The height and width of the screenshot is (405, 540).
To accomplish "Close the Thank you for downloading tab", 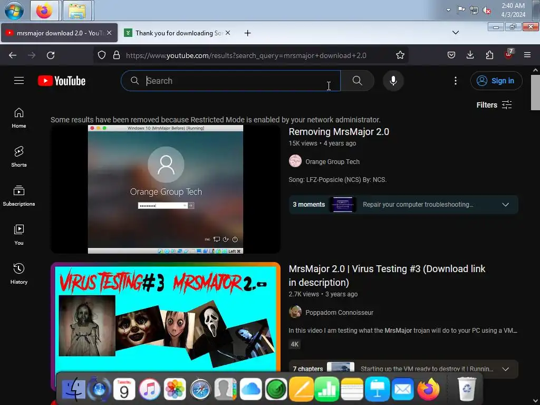I will [x=228, y=33].
